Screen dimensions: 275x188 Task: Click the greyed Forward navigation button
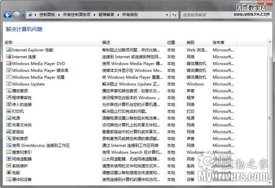coord(17,15)
